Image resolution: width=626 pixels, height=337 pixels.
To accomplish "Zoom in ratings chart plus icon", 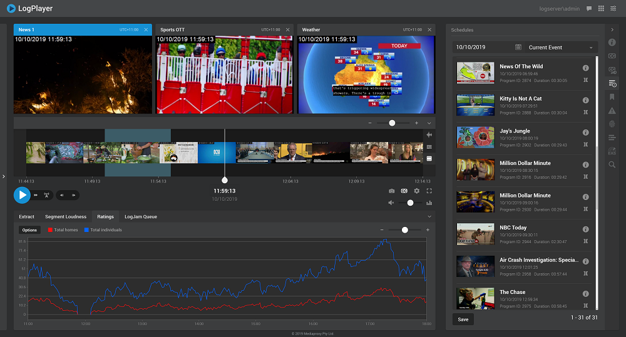I will [x=428, y=229].
